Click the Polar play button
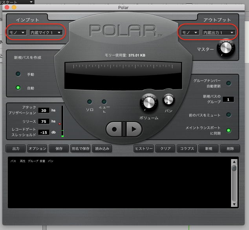The image size is (249, 230). 134,129
